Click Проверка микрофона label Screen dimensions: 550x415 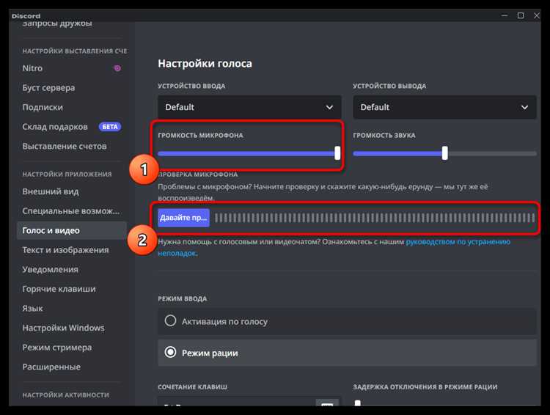pyautogui.click(x=198, y=175)
